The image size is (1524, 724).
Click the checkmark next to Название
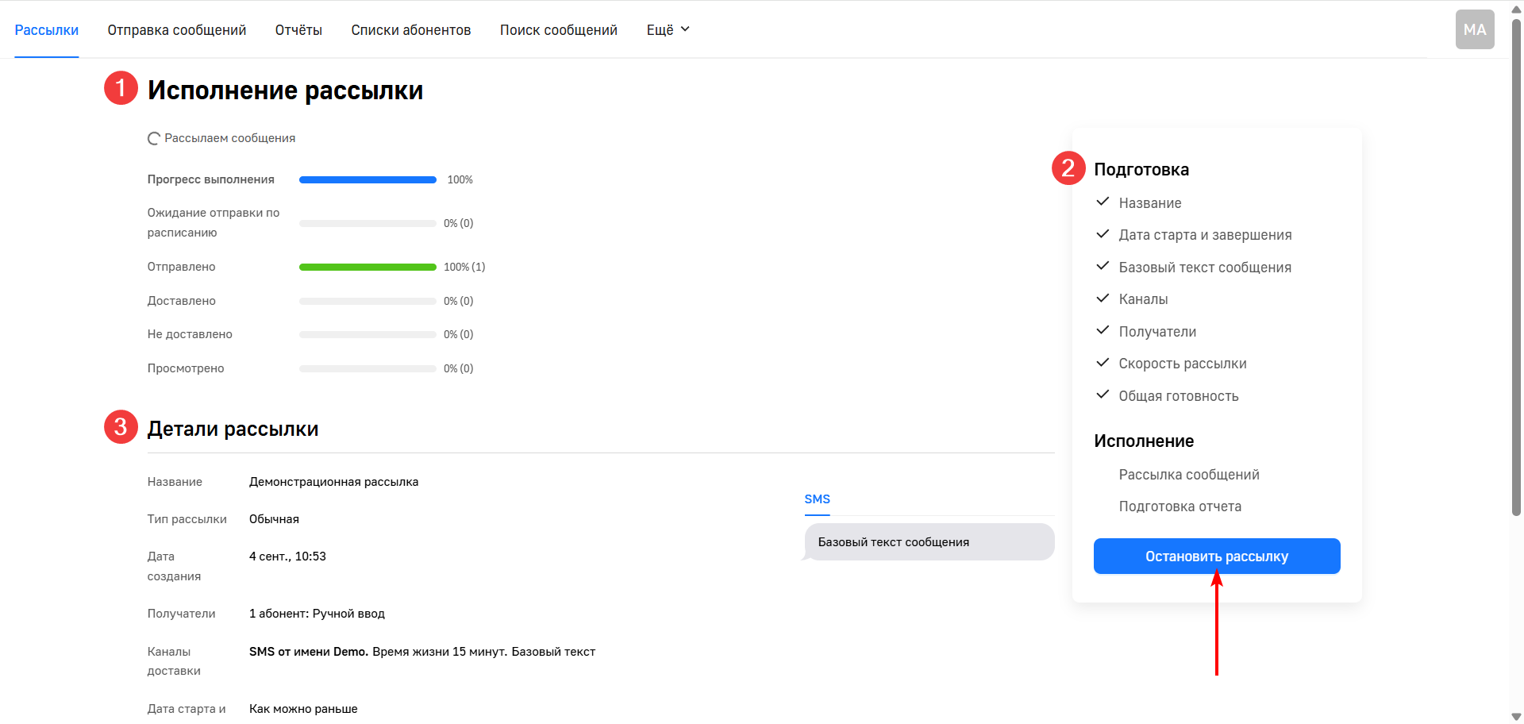pos(1103,202)
